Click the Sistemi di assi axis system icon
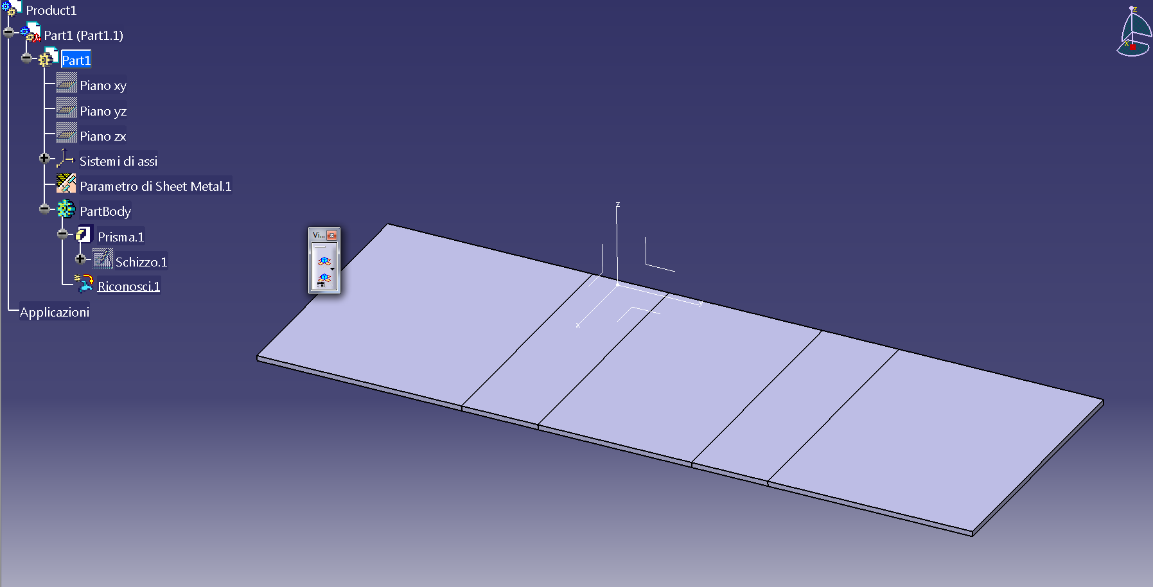1153x587 pixels. [65, 159]
